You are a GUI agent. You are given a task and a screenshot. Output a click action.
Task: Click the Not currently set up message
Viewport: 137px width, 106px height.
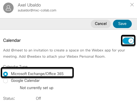click(37, 88)
